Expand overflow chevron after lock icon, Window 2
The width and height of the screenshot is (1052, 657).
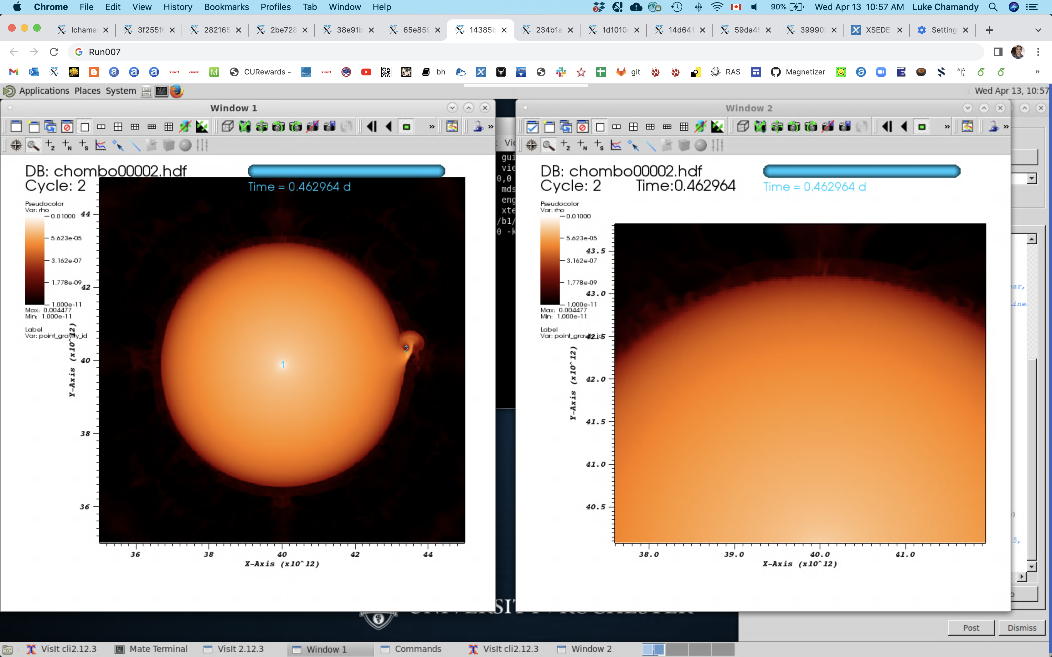click(1006, 127)
